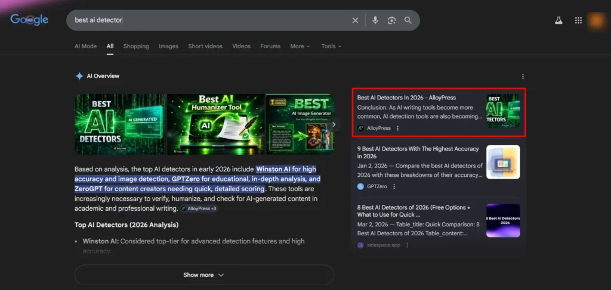Switch to the Shopping tab
The width and height of the screenshot is (611, 290).
click(x=136, y=46)
